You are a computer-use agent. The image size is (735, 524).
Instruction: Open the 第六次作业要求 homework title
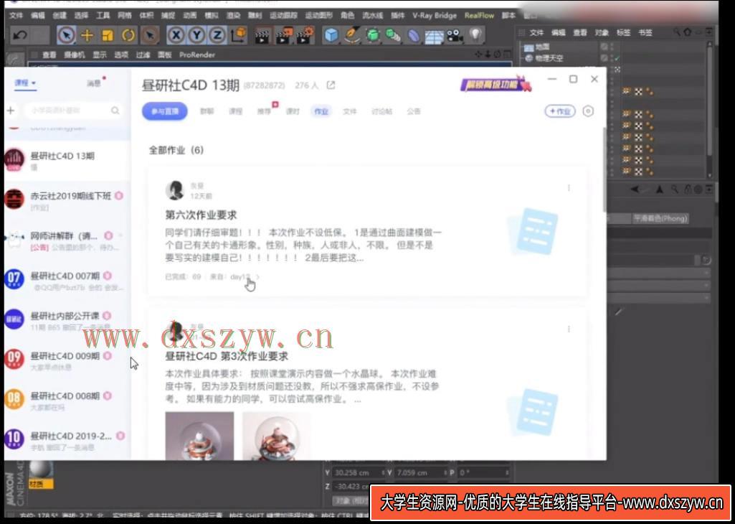click(201, 215)
